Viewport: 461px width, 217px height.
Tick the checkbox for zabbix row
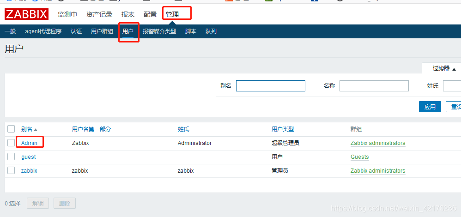pos(11,170)
